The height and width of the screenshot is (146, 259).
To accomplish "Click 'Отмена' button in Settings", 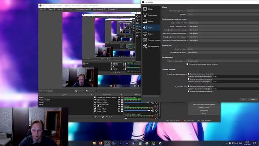I will coord(253,99).
